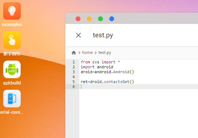Screen dimensions: 198x138
Task: Open the examples desktop icon
Action: point(12,11)
